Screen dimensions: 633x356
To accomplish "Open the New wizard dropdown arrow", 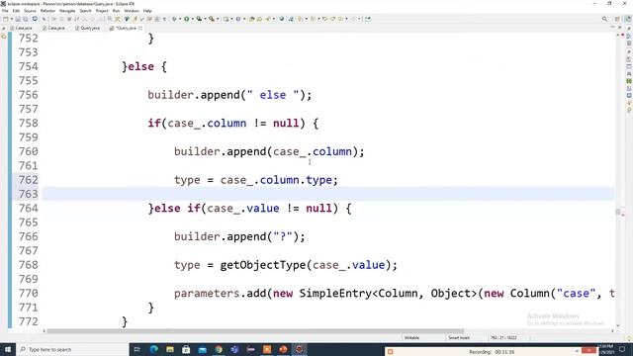I will 11,19.
